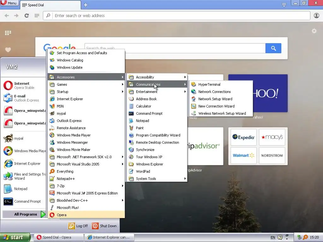Open the Walmart speed dial thumbnail
Screen dimensions: 323x242
coord(244,155)
